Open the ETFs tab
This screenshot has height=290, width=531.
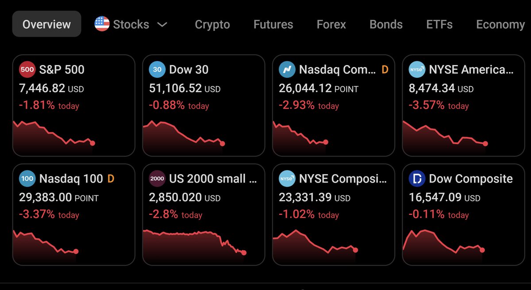click(439, 24)
